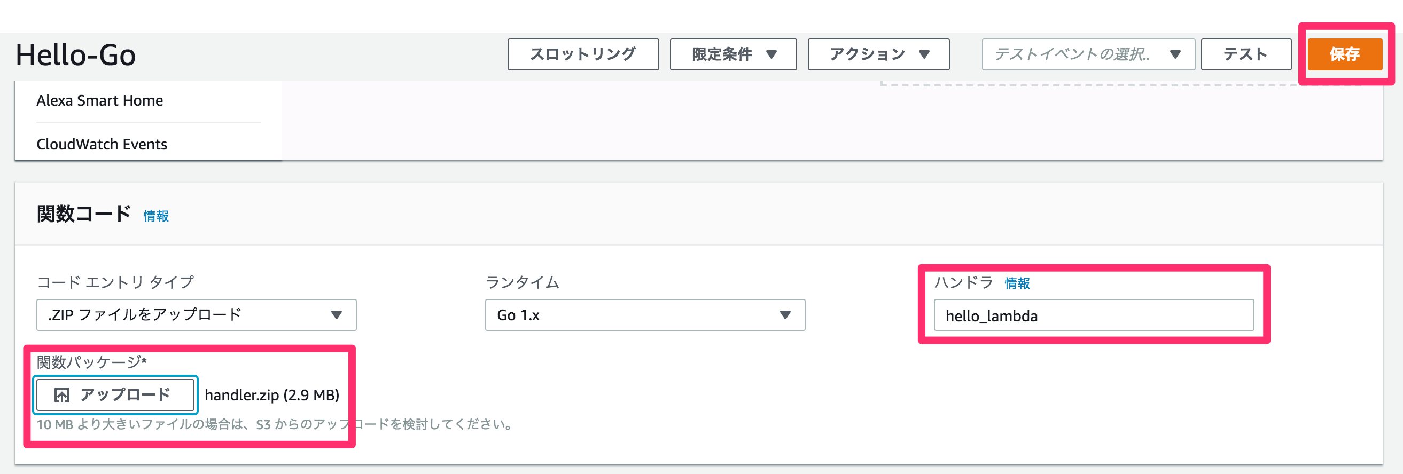The width and height of the screenshot is (1403, 474).
Task: Select Alexa Smart Home trigger item
Action: 100,101
